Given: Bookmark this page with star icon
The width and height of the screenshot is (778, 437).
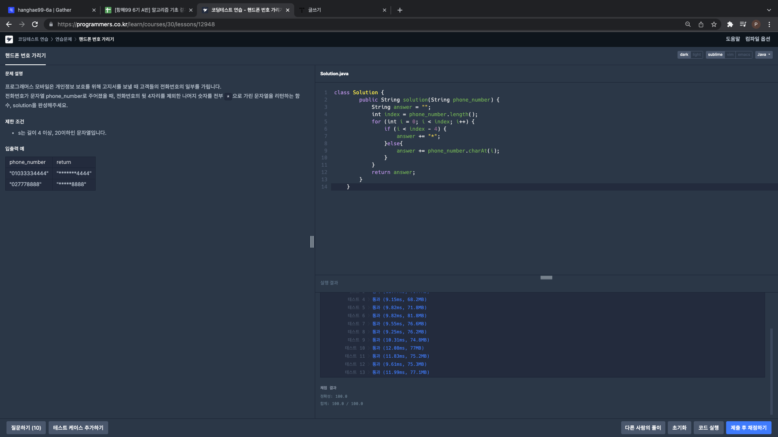Looking at the screenshot, I should [x=714, y=24].
